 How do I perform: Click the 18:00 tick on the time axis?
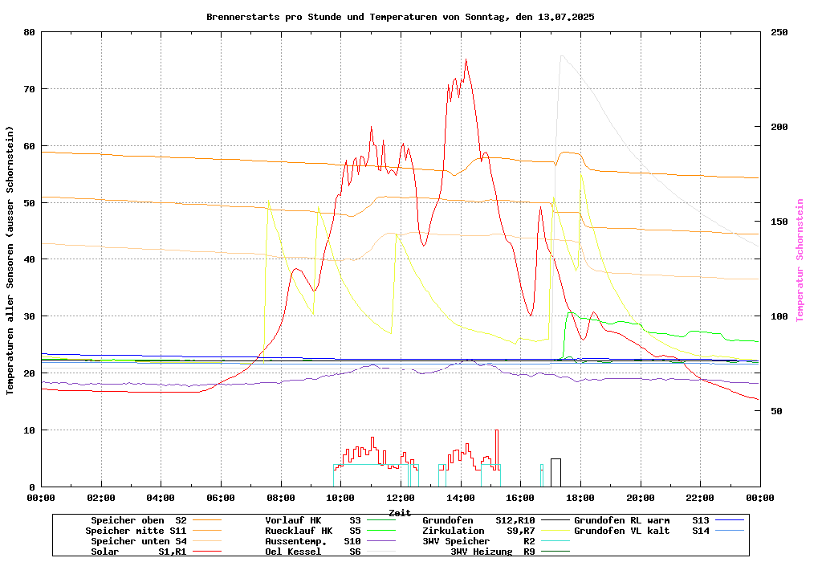coord(580,498)
